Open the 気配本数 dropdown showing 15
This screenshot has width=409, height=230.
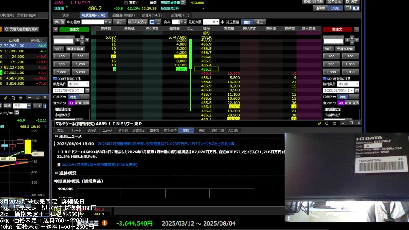(217, 22)
